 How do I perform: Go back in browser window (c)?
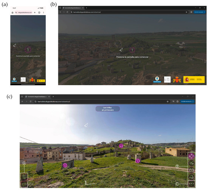(22, 101)
